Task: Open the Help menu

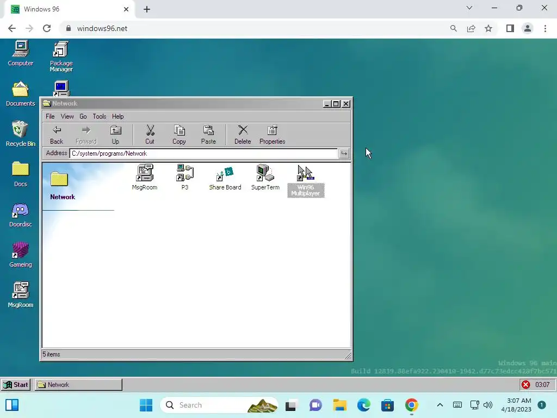Action: click(118, 116)
